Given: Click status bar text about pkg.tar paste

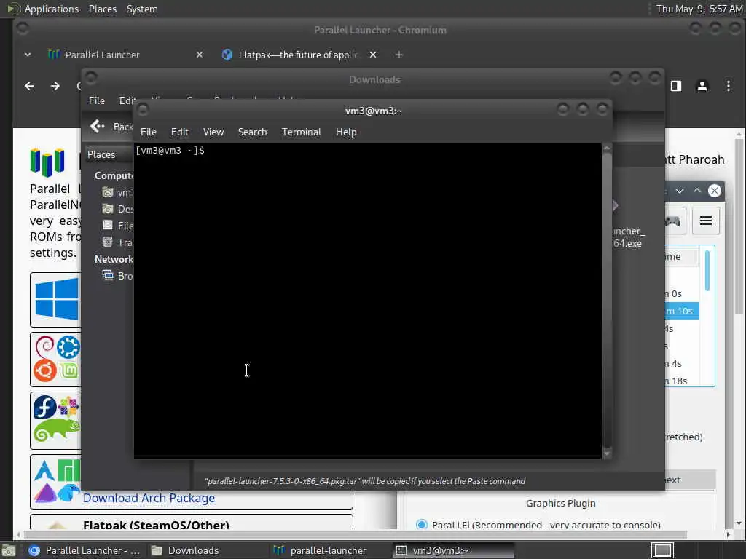Looking at the screenshot, I should coord(365,481).
